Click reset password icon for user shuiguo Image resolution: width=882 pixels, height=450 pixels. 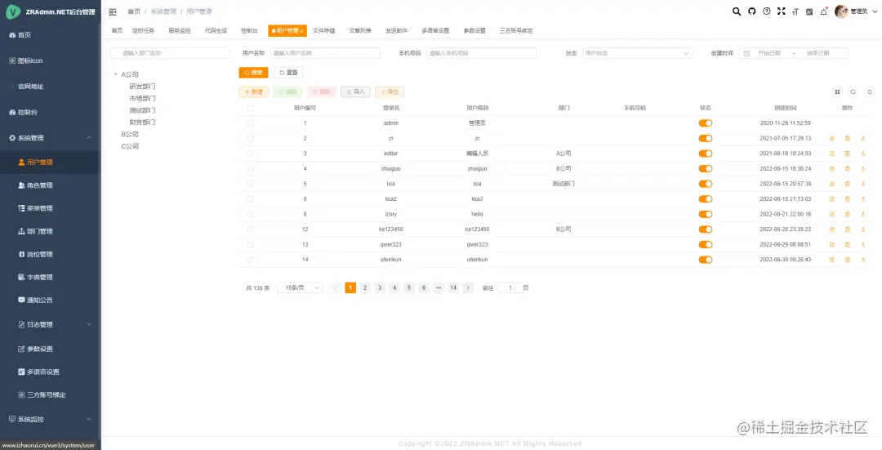click(x=863, y=169)
